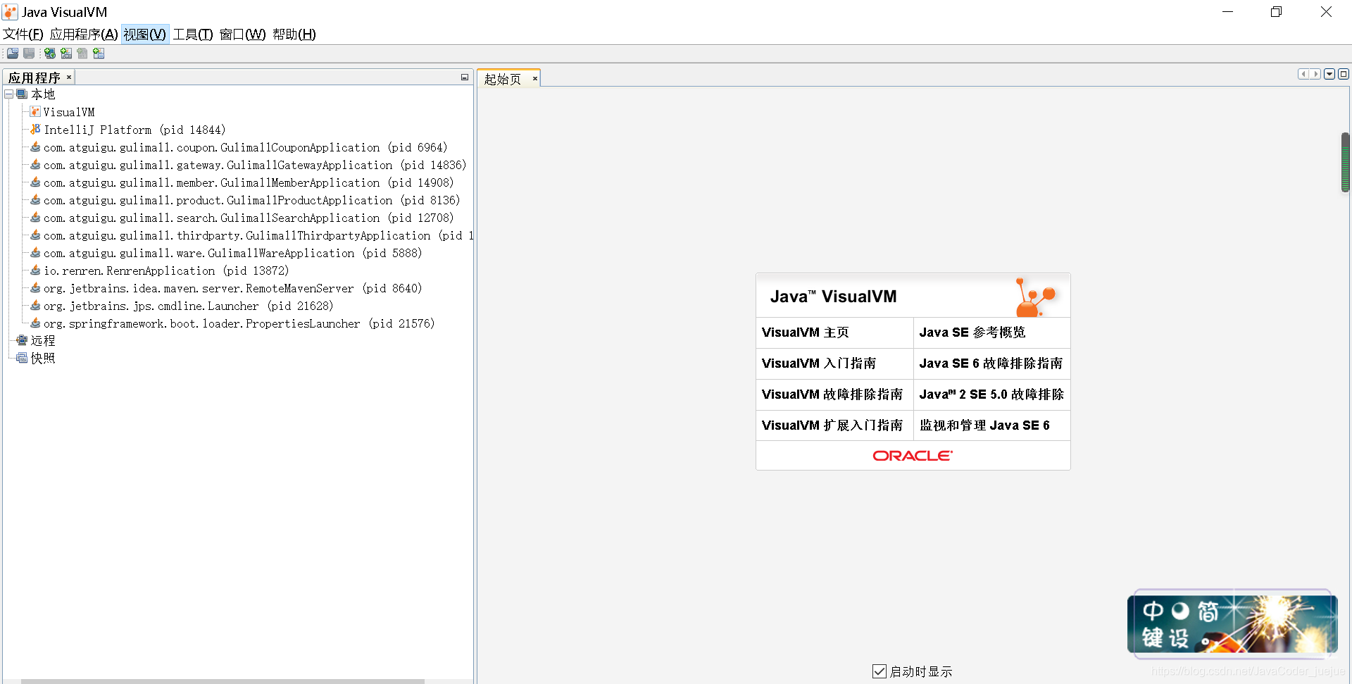Click the vertical scrollbar thumb of the start page

tap(1345, 163)
